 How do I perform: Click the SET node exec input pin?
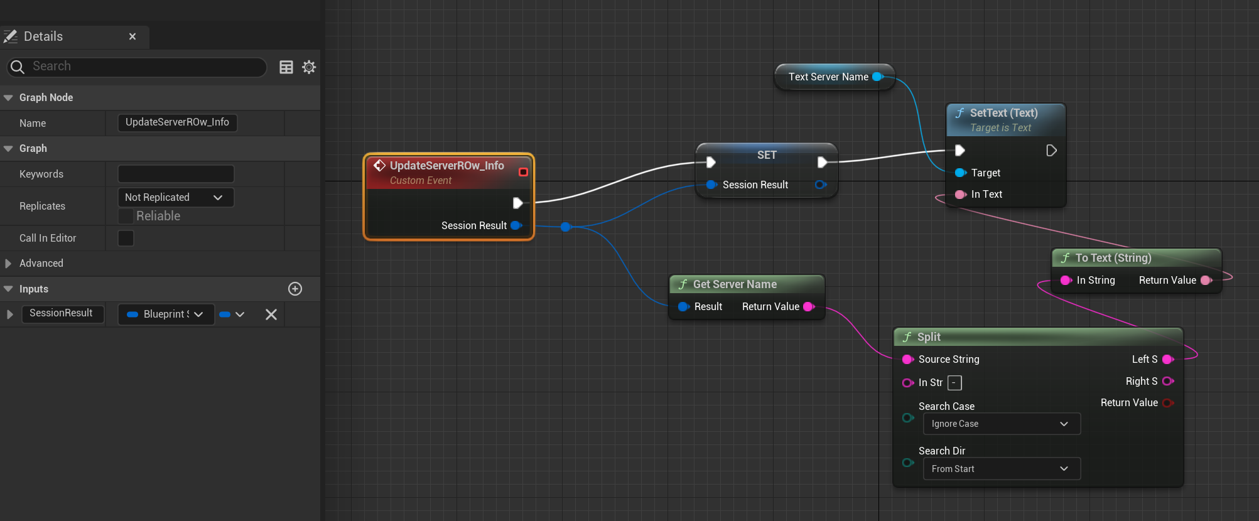(711, 162)
